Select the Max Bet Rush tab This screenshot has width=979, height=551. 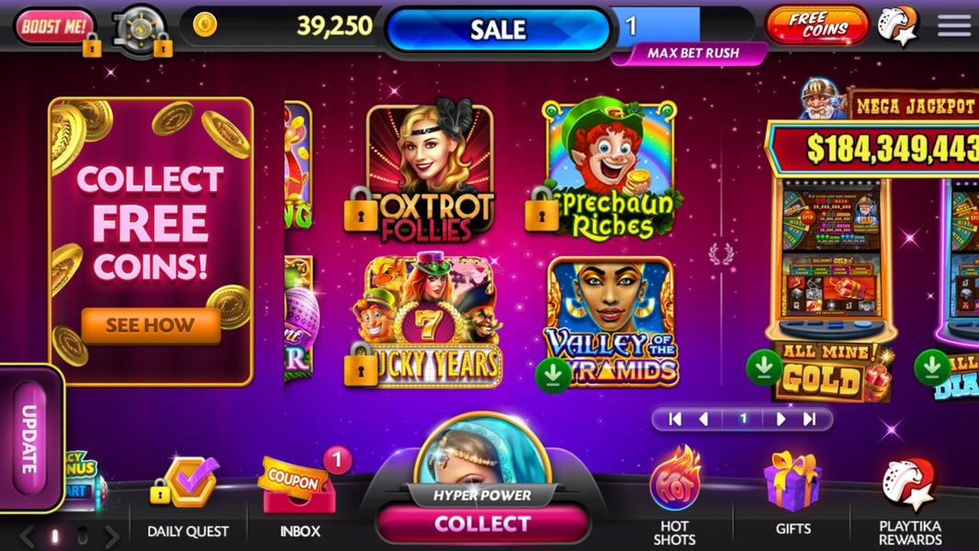(692, 53)
